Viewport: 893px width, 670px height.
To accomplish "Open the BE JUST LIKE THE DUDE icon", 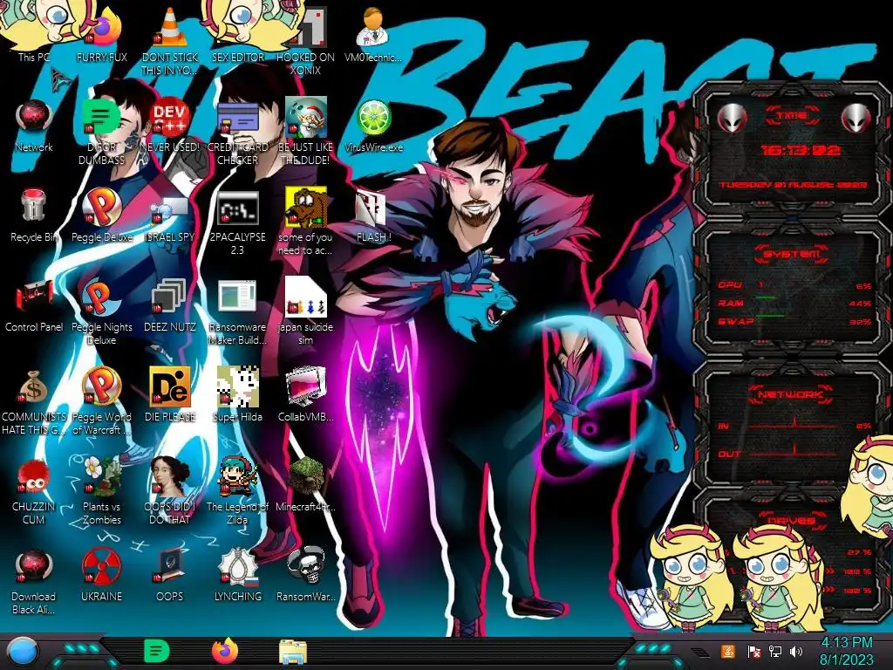I will [305, 131].
